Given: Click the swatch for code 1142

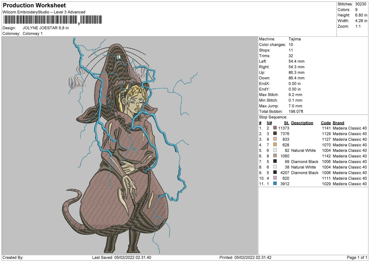Looking at the screenshot, I should coord(275,156).
